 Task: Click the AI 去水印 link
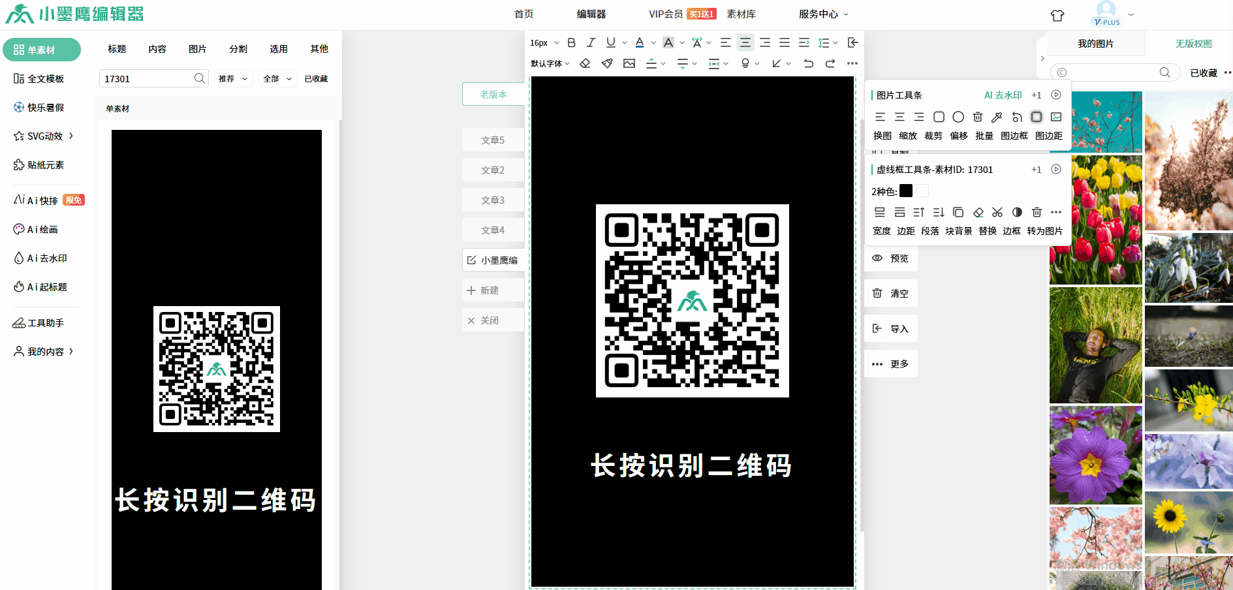tap(1003, 95)
